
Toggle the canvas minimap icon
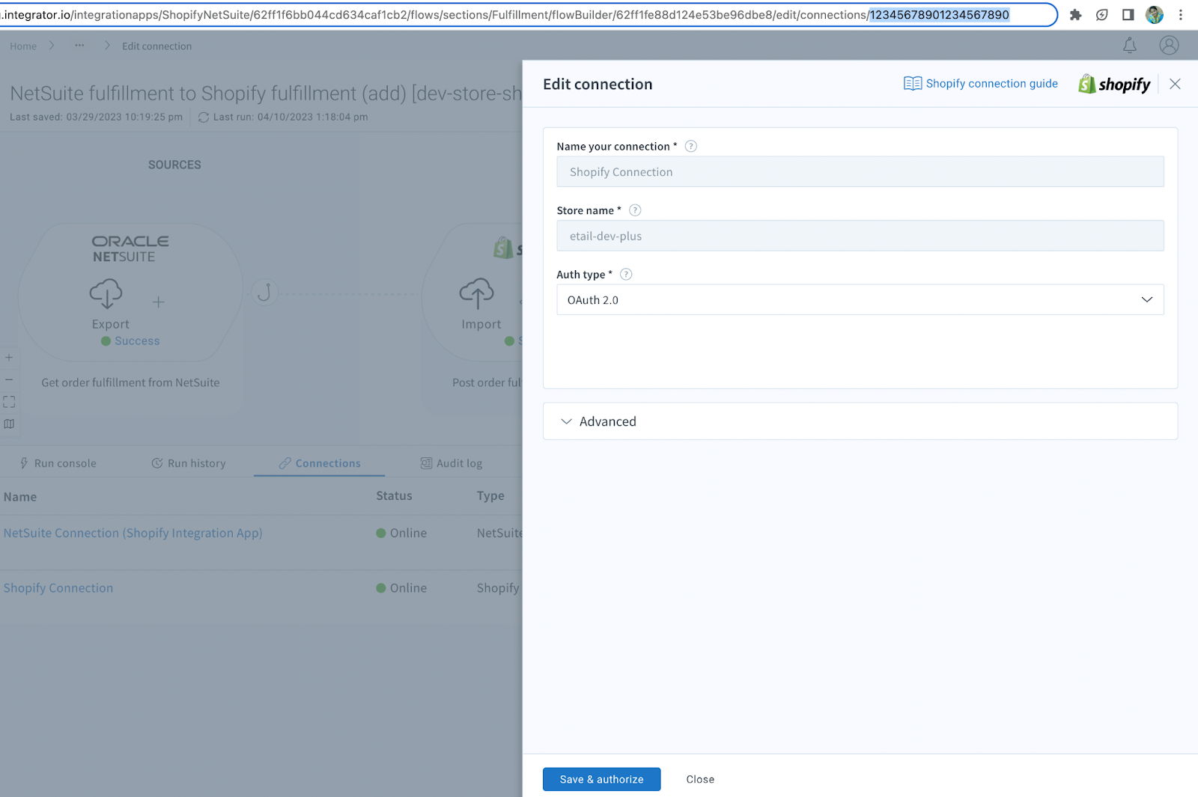[x=9, y=424]
